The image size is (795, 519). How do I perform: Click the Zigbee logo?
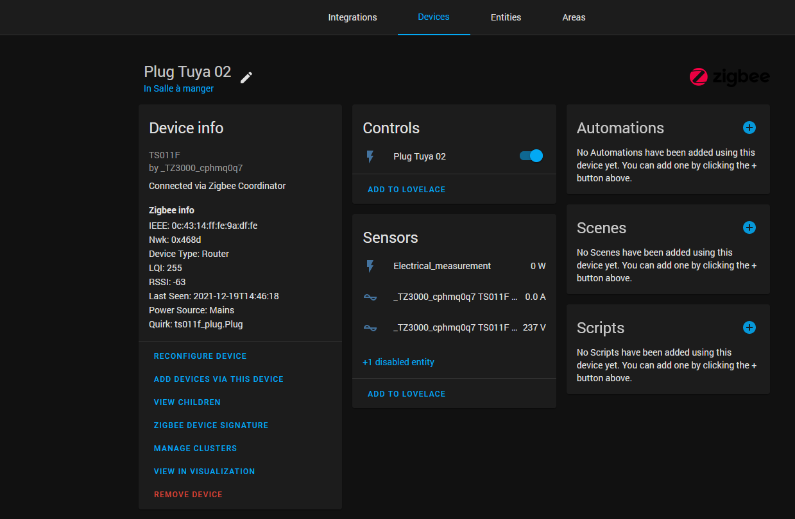(x=730, y=77)
